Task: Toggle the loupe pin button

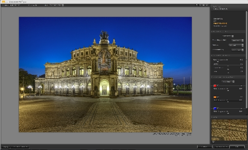Action: click(x=213, y=142)
